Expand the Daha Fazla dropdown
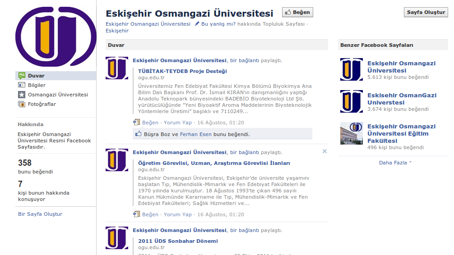 pos(395,163)
